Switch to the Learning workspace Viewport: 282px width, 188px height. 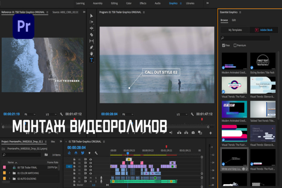[80, 3]
